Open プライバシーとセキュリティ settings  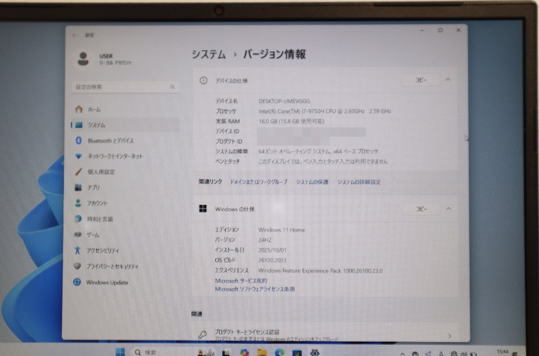pyautogui.click(x=110, y=266)
